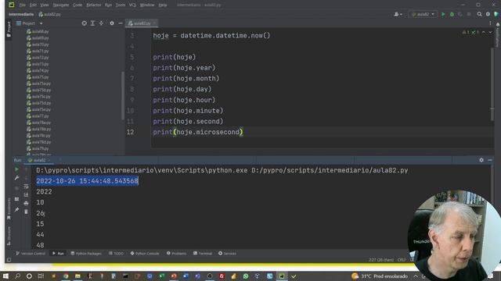Viewport: 501px width, 281px height.
Task: Restore layout icon in Run panel sidebar
Action: [x=16, y=199]
